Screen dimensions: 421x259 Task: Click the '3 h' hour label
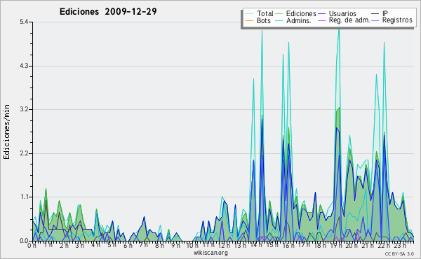point(80,245)
